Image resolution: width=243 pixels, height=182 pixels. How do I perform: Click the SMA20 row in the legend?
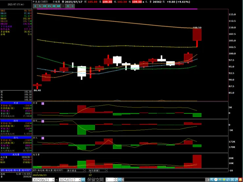point(16,16)
